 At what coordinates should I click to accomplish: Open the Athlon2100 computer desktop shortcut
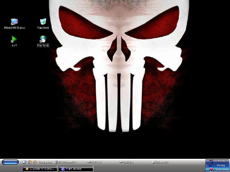[x=14, y=24]
